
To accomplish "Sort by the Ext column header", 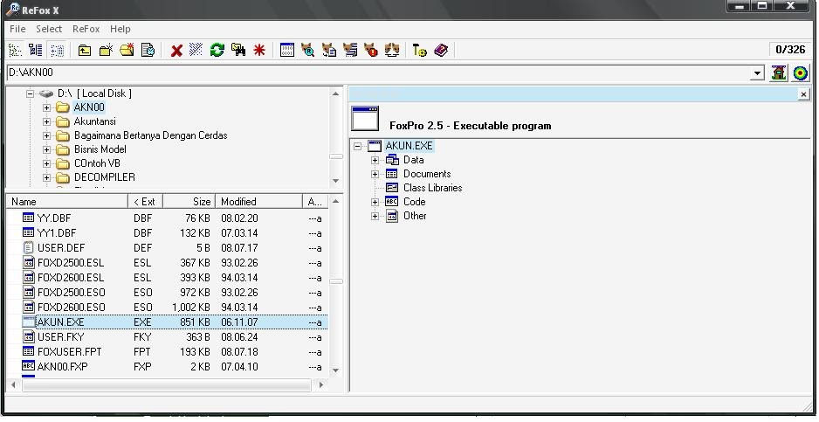I will 145,201.
